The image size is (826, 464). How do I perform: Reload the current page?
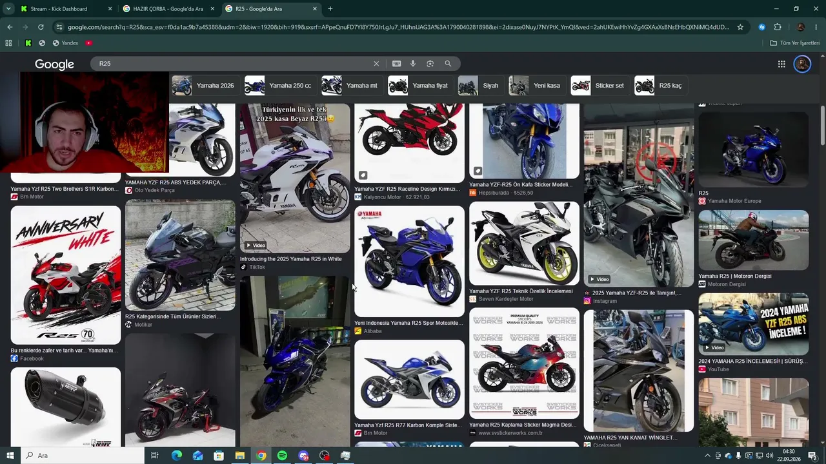pos(41,27)
